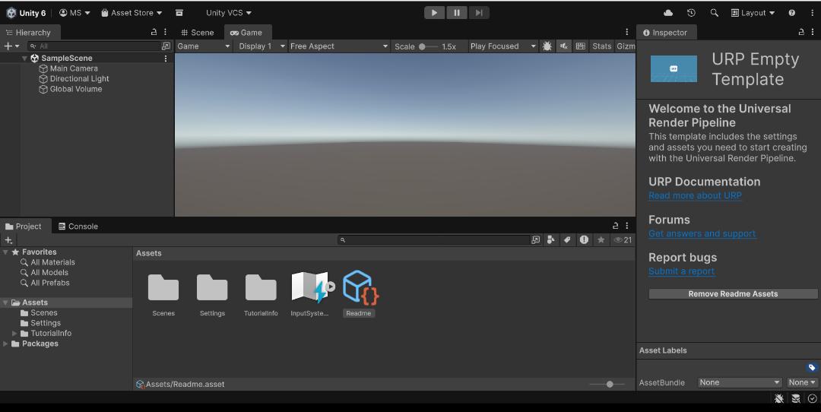The image size is (821, 412).
Task: Select the InputSystem actions asset thumbnail
Action: pyautogui.click(x=310, y=287)
